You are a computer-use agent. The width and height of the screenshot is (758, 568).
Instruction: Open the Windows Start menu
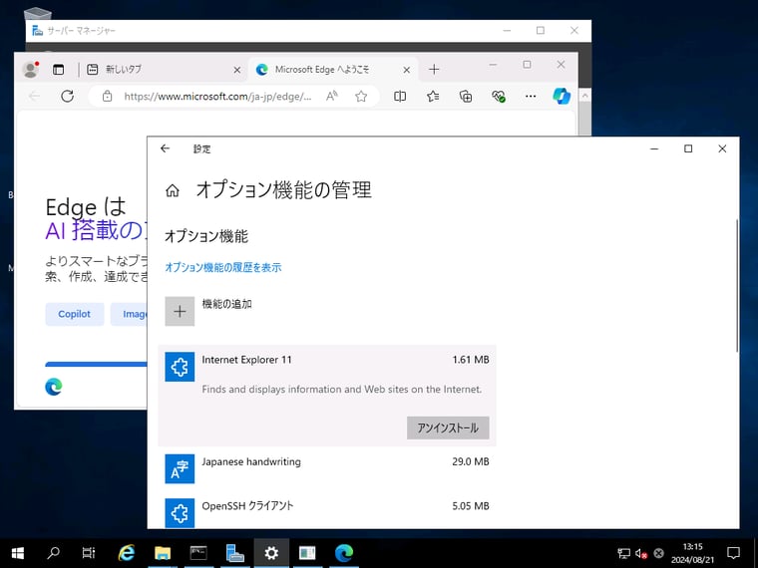[17, 553]
